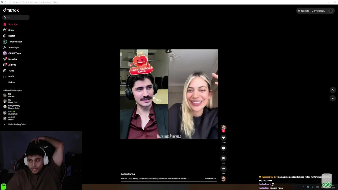Go to the previous video with up arrow
Viewport: 338px width, 190px height.
pos(333,90)
